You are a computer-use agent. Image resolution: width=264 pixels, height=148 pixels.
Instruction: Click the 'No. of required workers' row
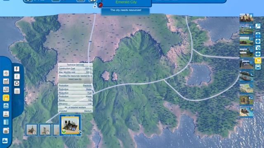[75, 107]
